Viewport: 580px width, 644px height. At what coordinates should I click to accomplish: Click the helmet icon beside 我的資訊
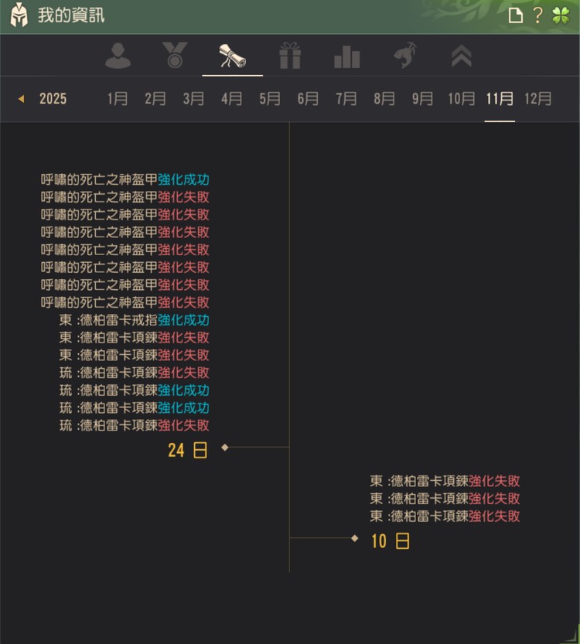tap(19, 15)
